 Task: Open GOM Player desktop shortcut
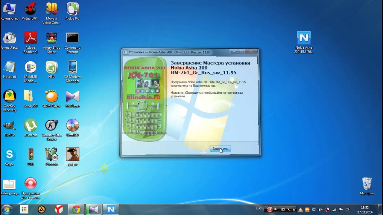pyautogui.click(x=51, y=99)
